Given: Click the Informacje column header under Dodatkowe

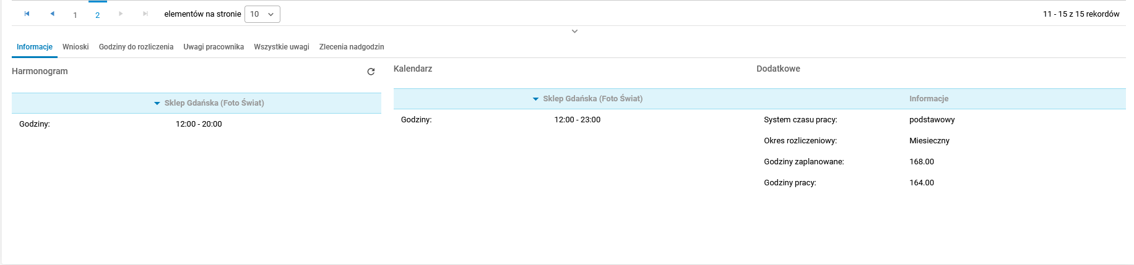Looking at the screenshot, I should [928, 99].
